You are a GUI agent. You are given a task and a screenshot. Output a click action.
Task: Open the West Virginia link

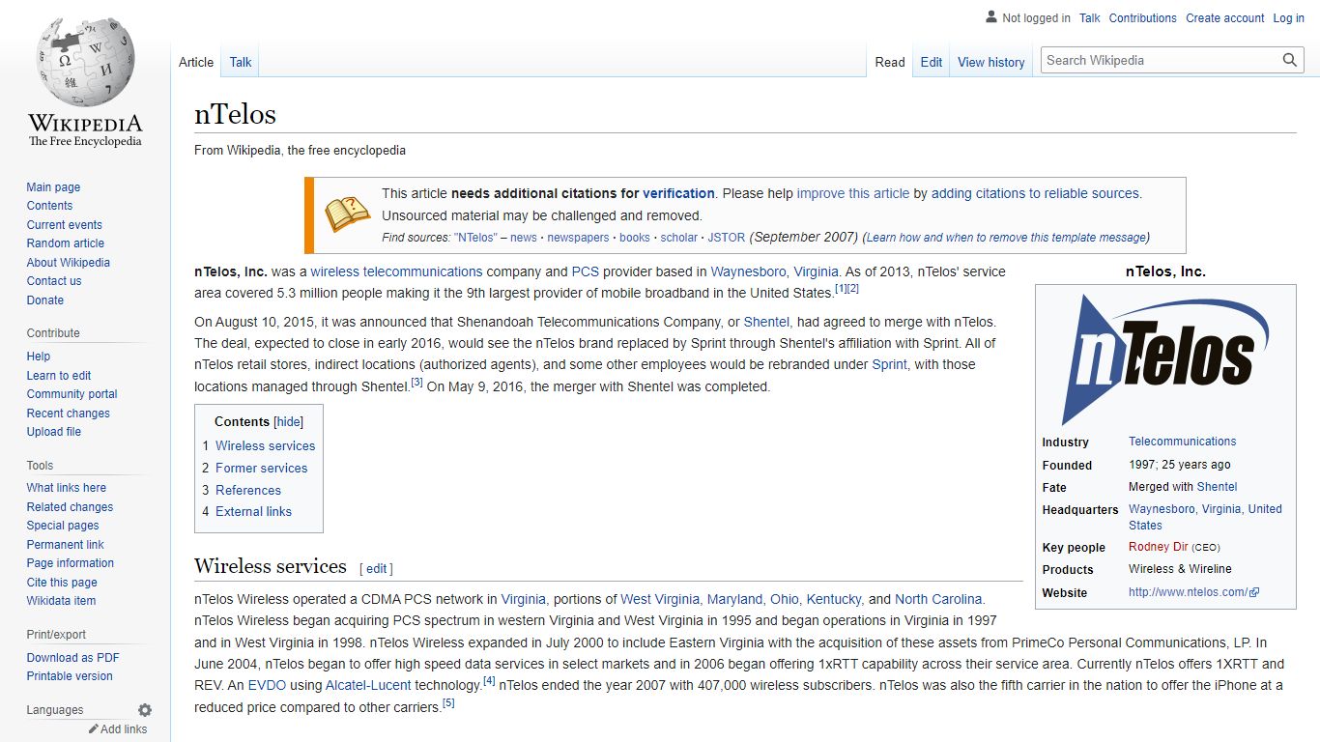[x=661, y=599]
